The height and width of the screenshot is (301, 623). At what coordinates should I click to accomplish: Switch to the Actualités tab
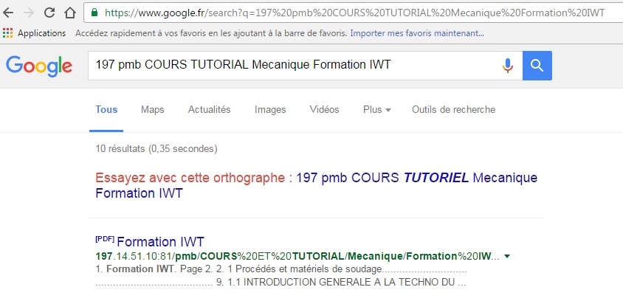(x=209, y=110)
